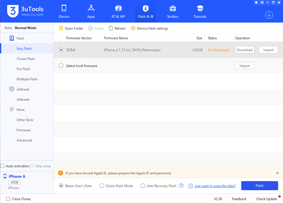Select the iPhone 6 device
283x203 pixels.
(x=17, y=176)
